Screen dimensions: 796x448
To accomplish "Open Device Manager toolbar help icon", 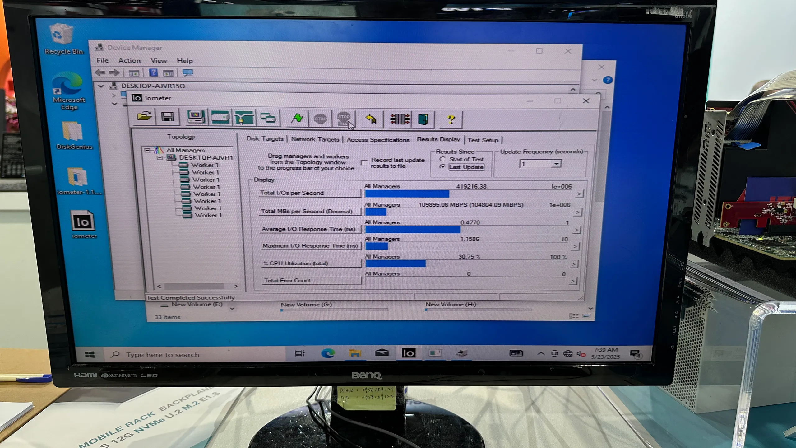I will click(x=153, y=73).
